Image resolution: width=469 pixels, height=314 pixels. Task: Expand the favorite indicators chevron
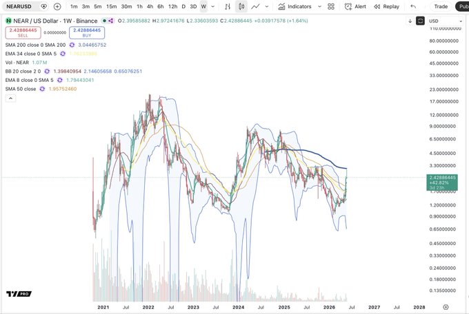click(x=319, y=6)
